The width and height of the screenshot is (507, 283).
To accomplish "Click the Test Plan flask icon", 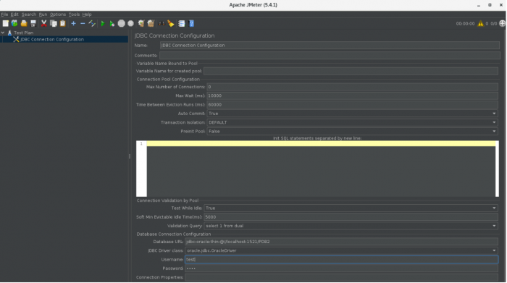I will 9,33.
